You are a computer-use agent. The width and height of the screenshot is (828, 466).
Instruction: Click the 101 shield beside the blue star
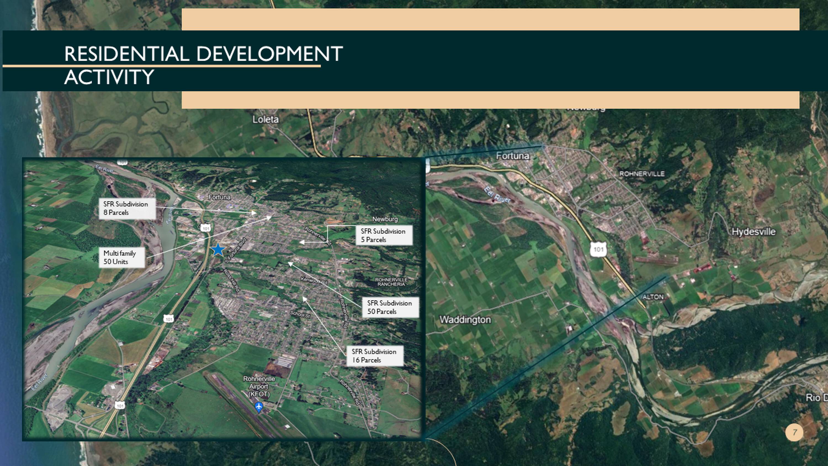tap(206, 228)
